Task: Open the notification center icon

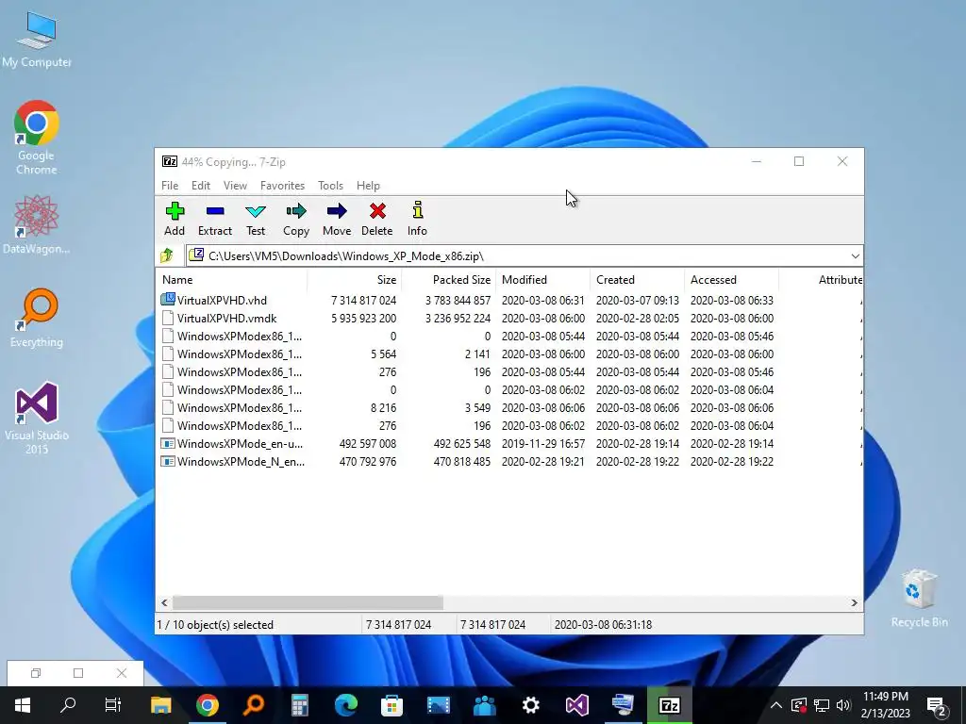Action: pos(937,707)
